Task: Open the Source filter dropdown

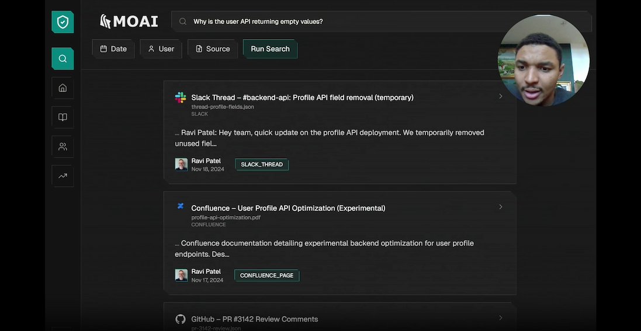Action: click(213, 48)
